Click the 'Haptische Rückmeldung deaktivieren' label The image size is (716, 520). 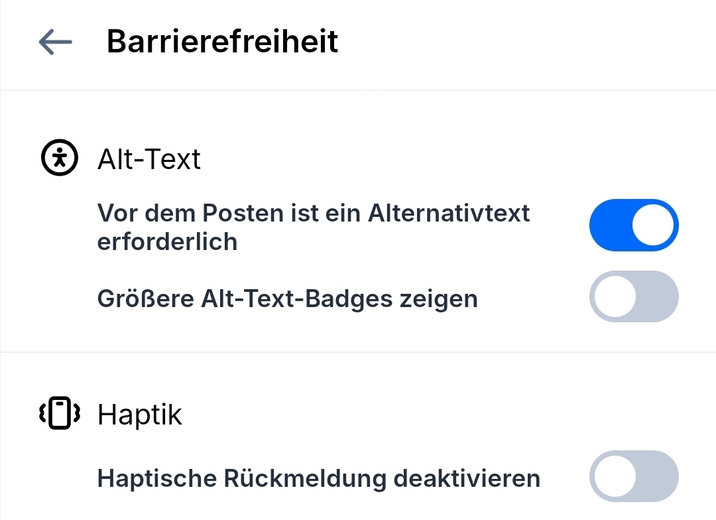[318, 478]
